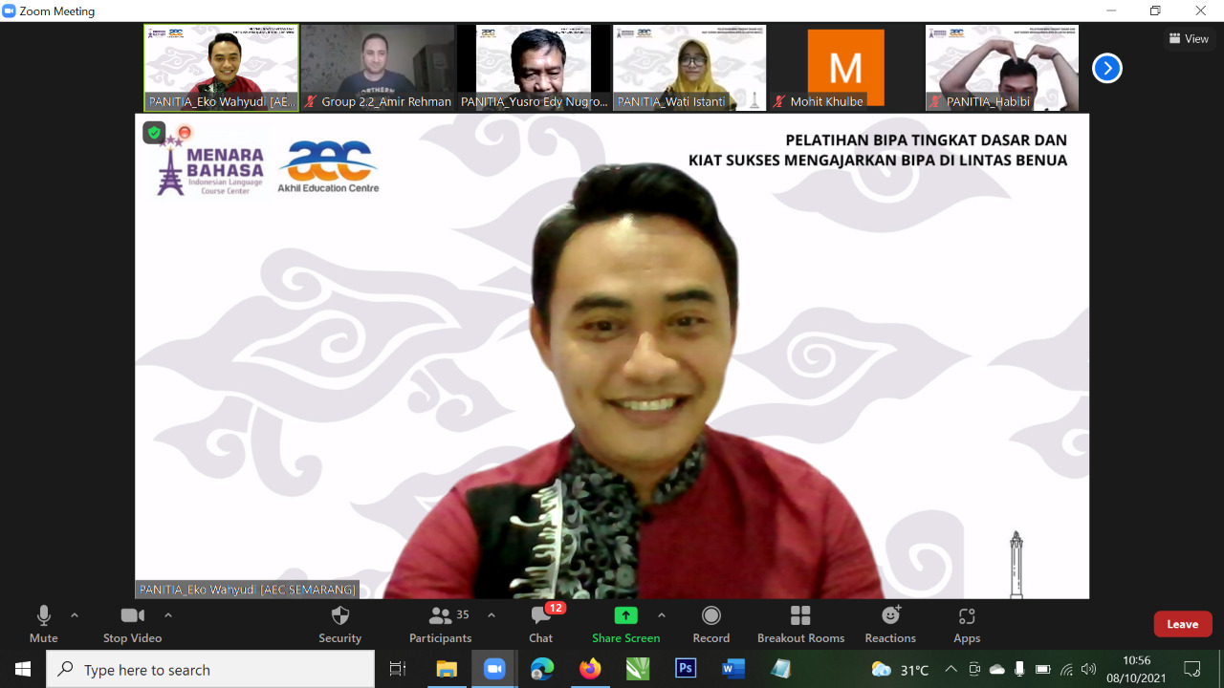Select the Mohit Khulbe participant thumbnail

click(x=845, y=68)
